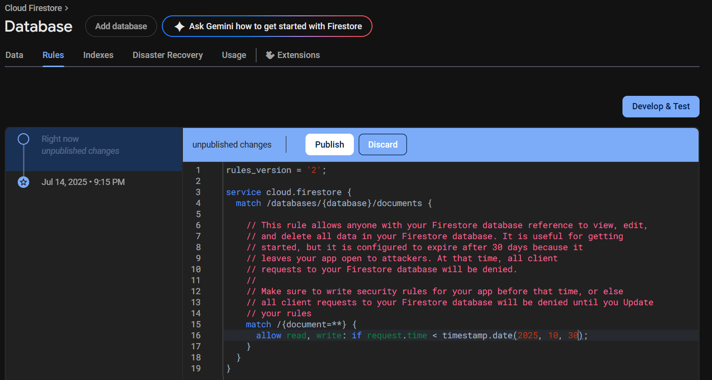Ask Gemini how to get started
Viewport: 712px width, 380px height.
(275, 26)
